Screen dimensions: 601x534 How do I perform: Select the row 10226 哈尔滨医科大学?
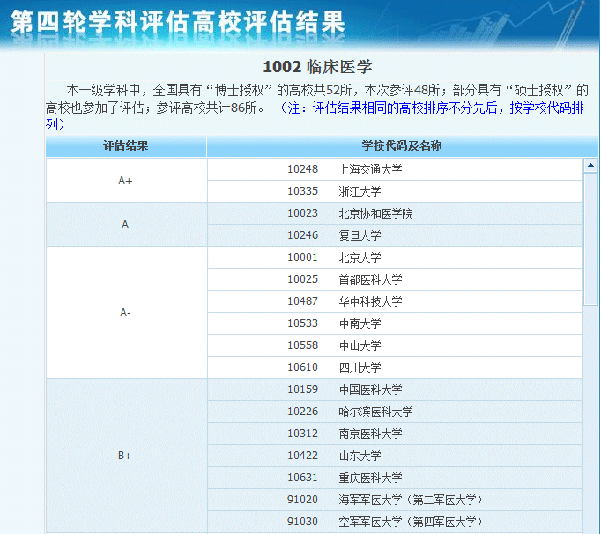(395, 412)
